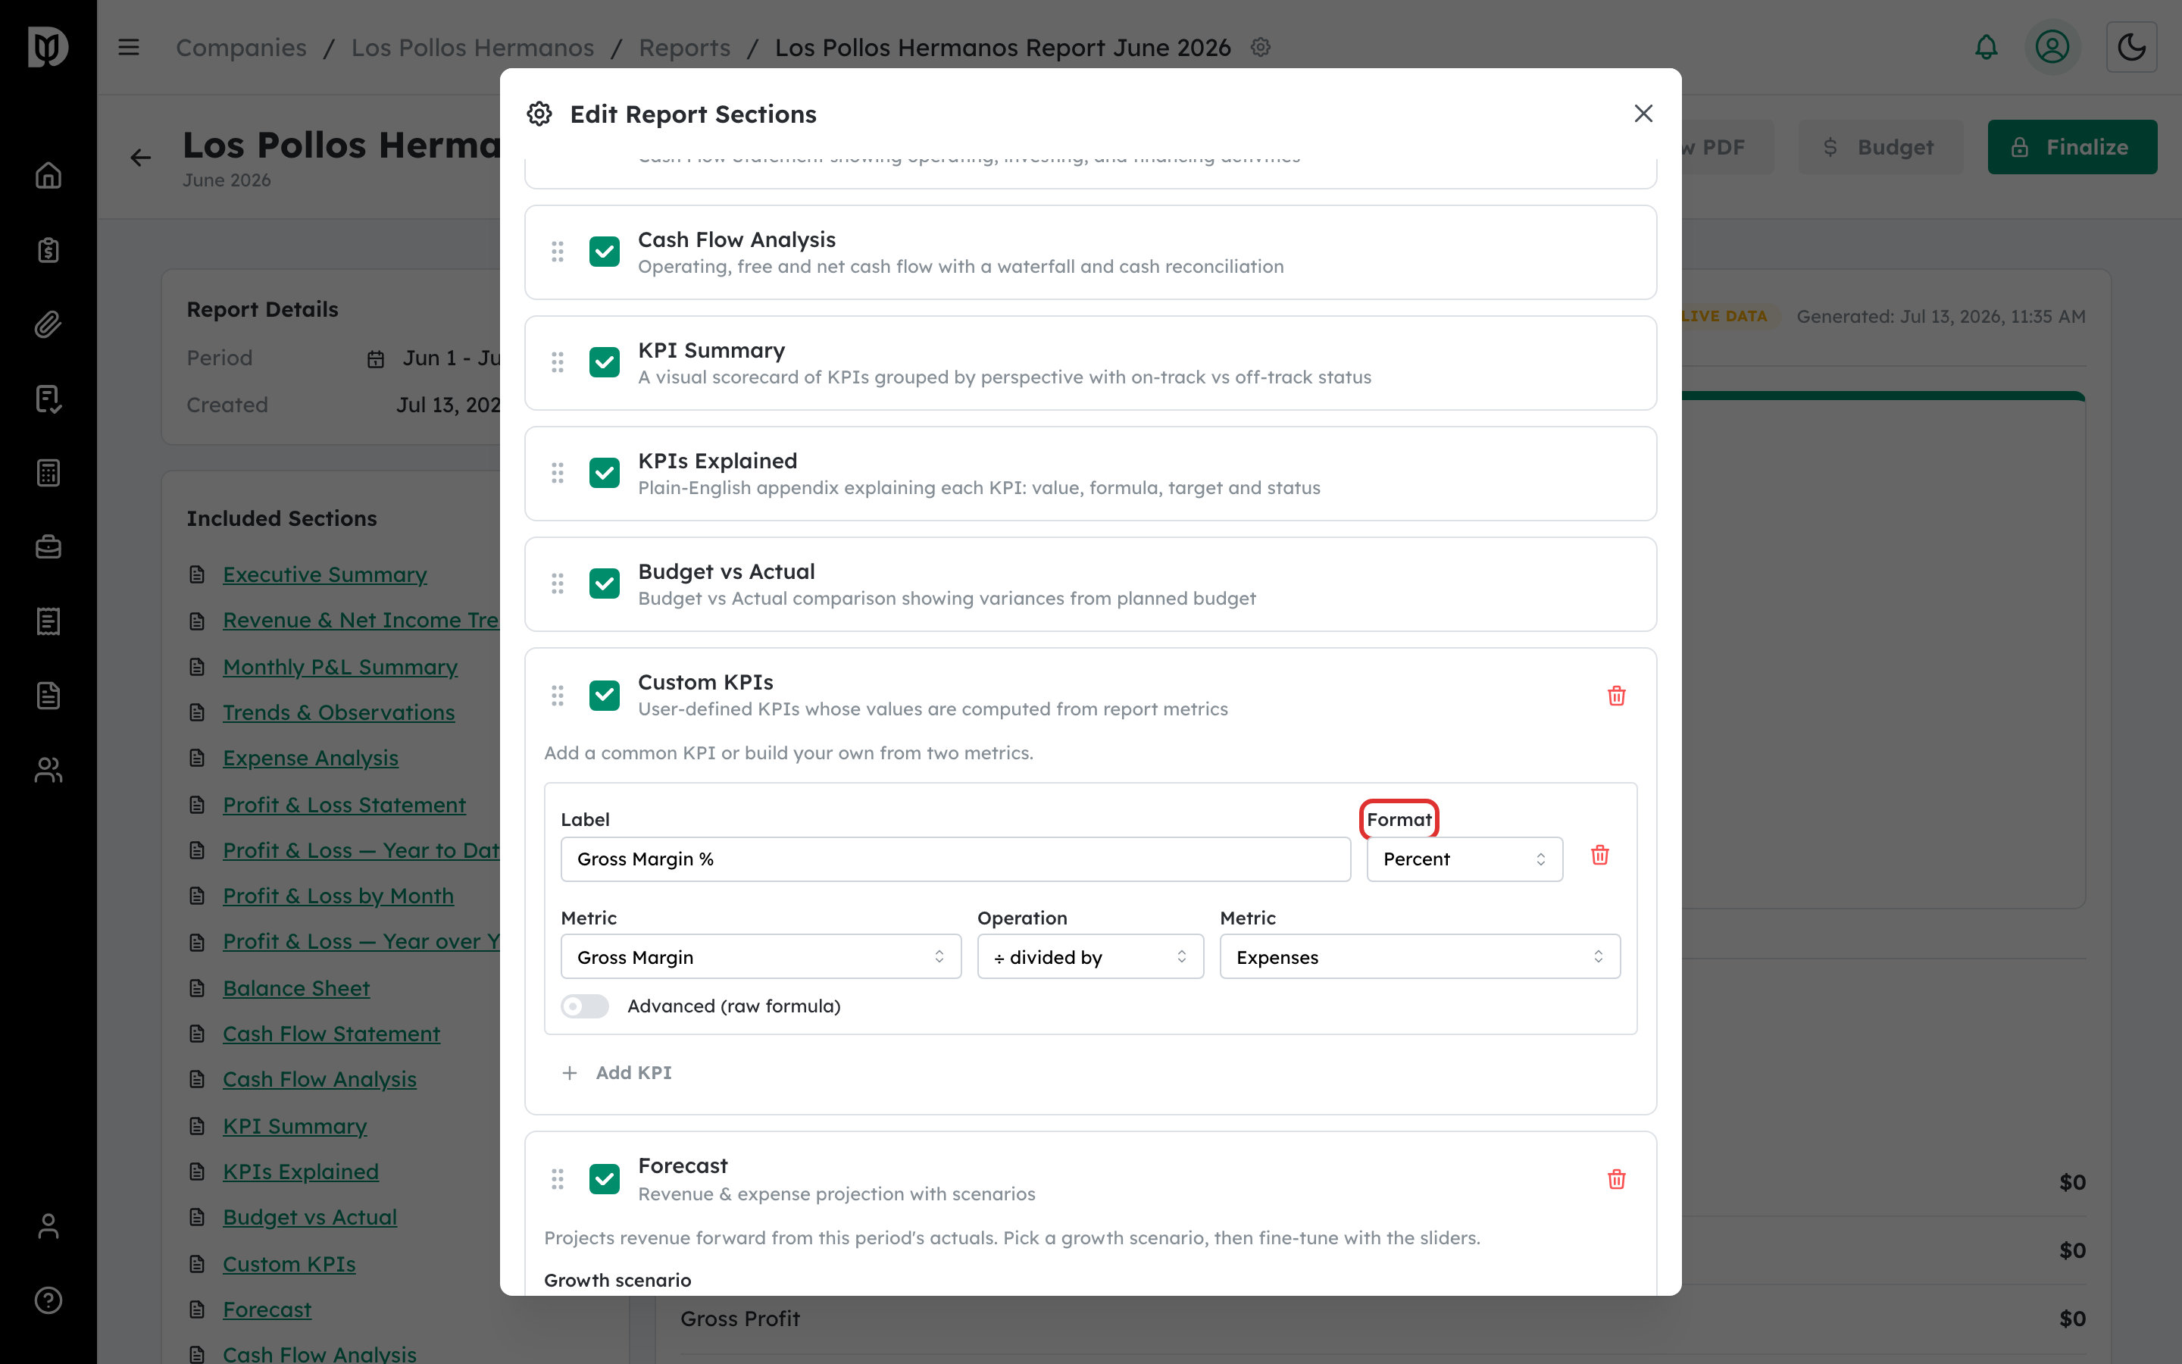Open the briefcase sidebar icon

click(48, 546)
